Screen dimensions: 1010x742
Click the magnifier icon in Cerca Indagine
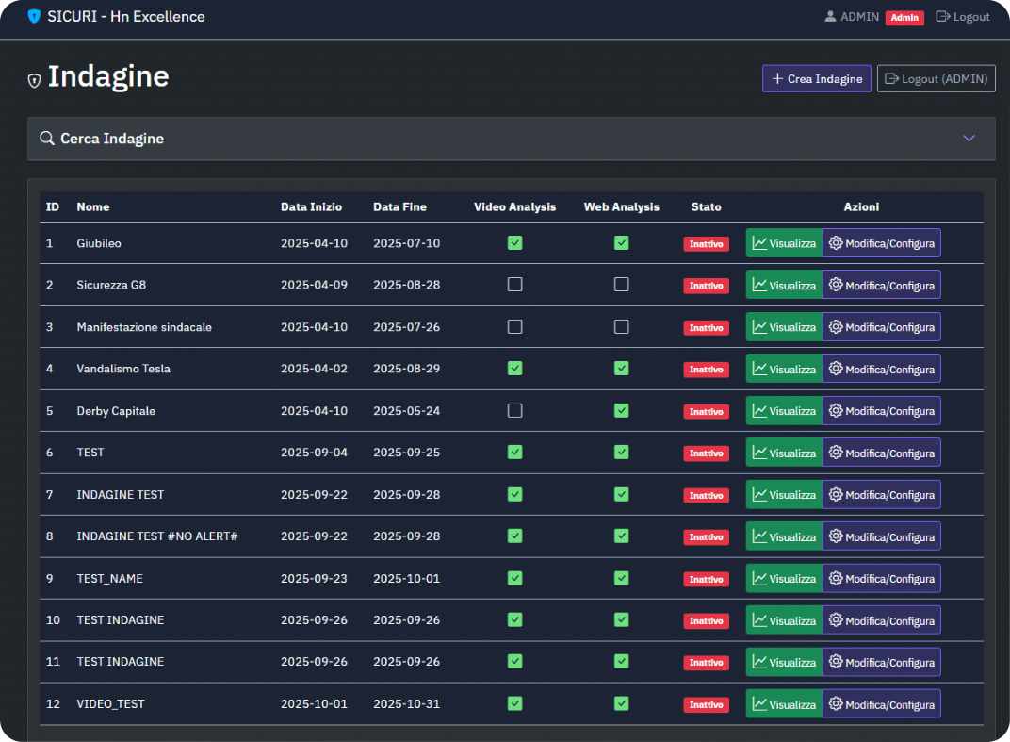(47, 139)
